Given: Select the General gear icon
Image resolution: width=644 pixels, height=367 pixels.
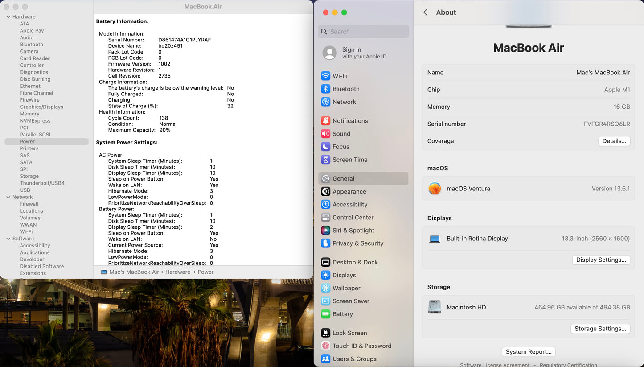Looking at the screenshot, I should tap(326, 178).
